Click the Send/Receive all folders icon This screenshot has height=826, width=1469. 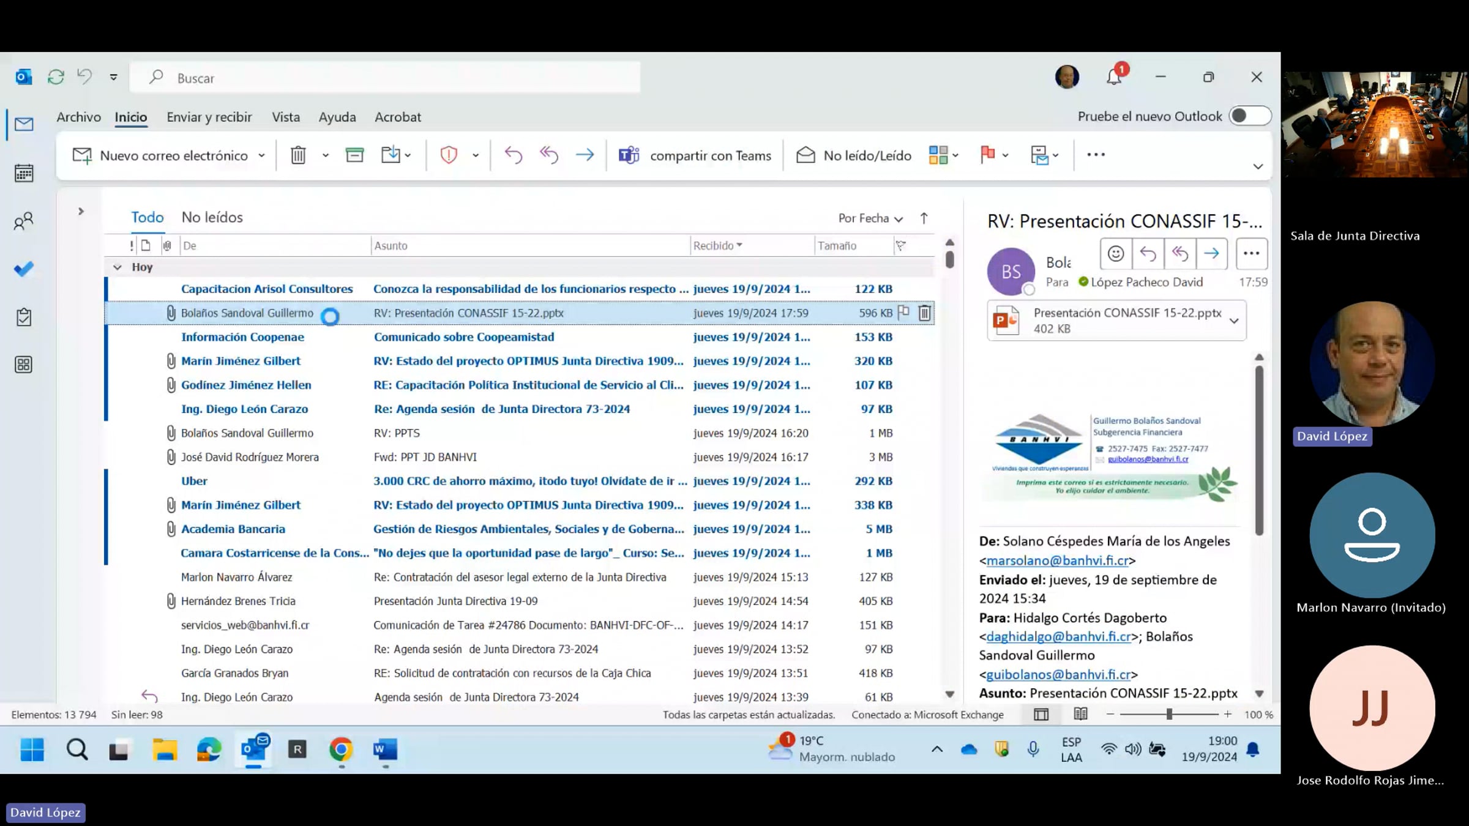pyautogui.click(x=56, y=77)
